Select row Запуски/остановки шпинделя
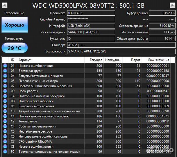Viewport: 177px width, 157px height. [x=86, y=76]
